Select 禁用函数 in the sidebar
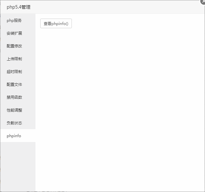The width and height of the screenshot is (205, 192). [x=18, y=97]
